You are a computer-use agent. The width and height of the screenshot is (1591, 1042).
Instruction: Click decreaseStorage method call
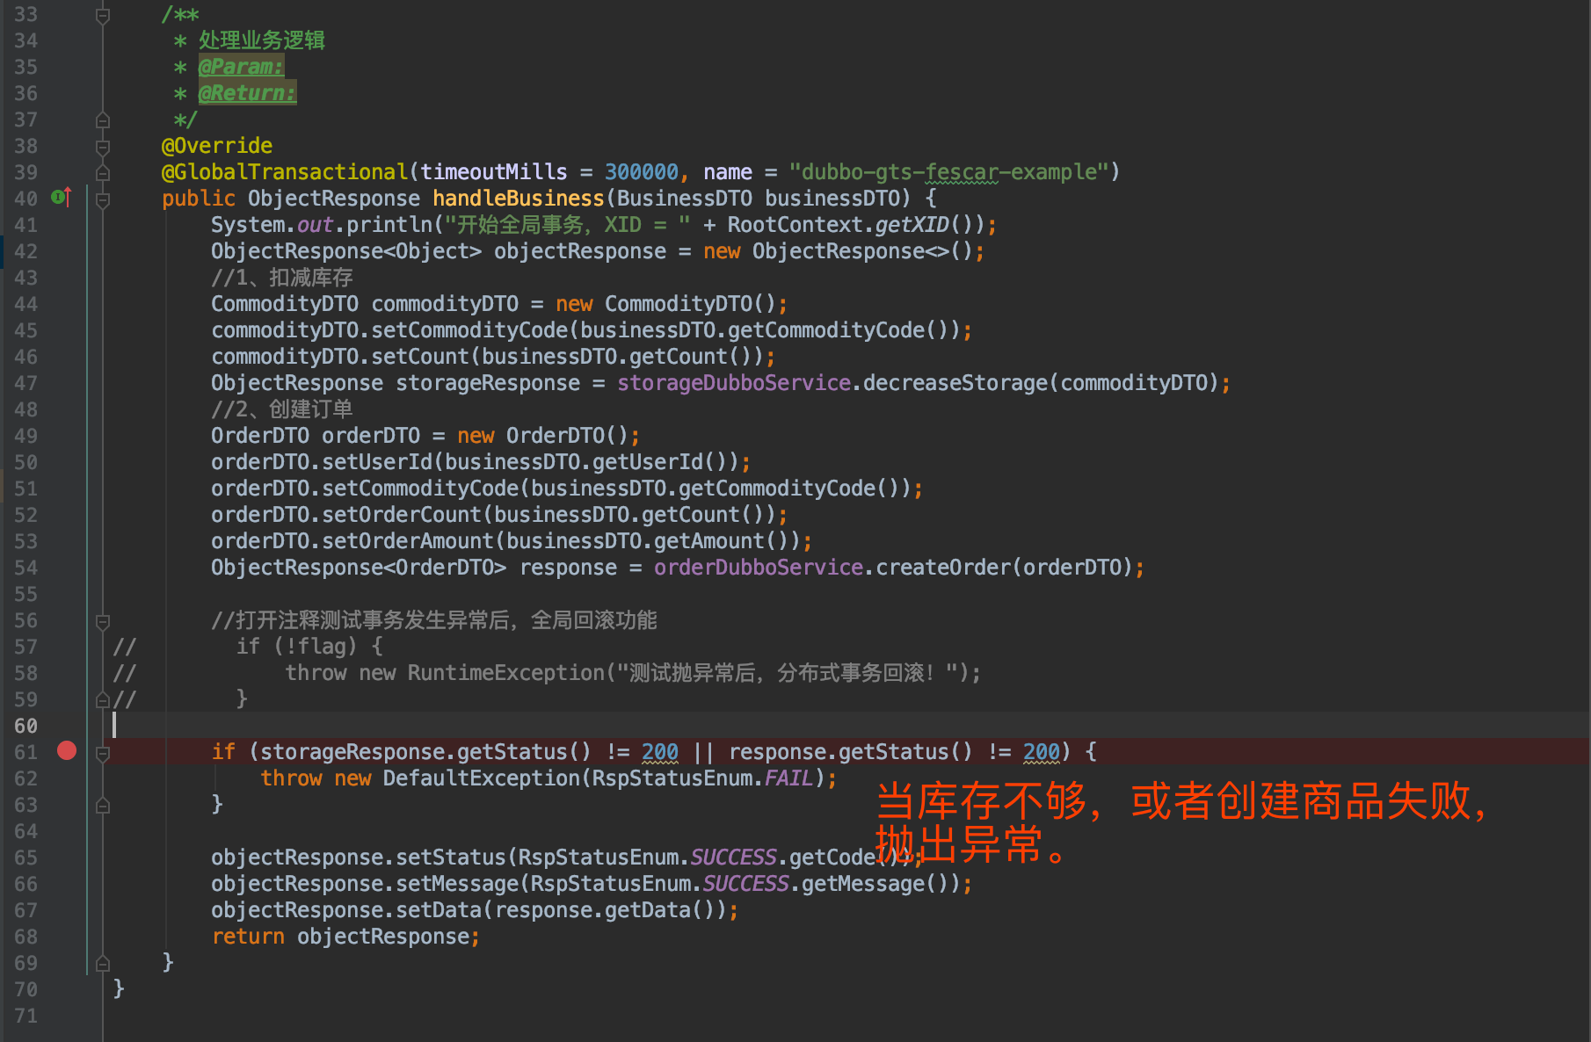pyautogui.click(x=955, y=383)
